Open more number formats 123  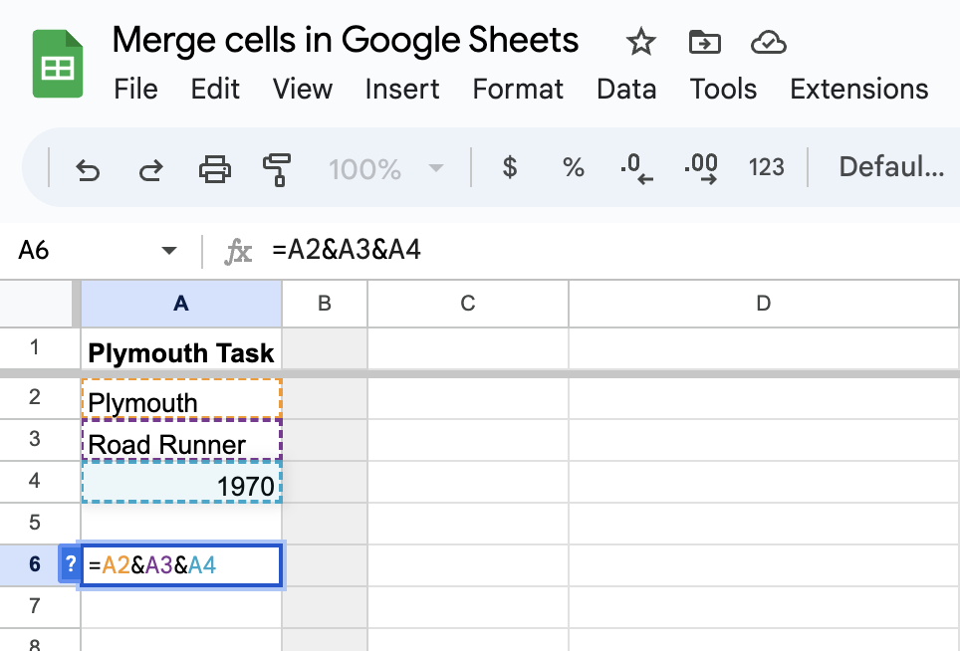766,167
